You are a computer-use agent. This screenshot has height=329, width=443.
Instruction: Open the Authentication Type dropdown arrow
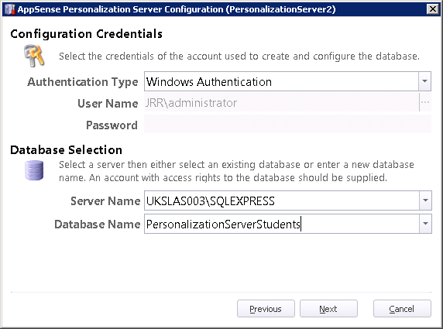tap(424, 81)
